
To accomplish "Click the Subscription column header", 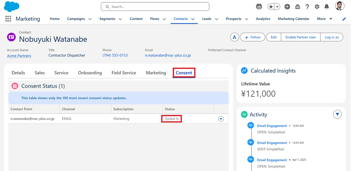I will coord(137,109).
